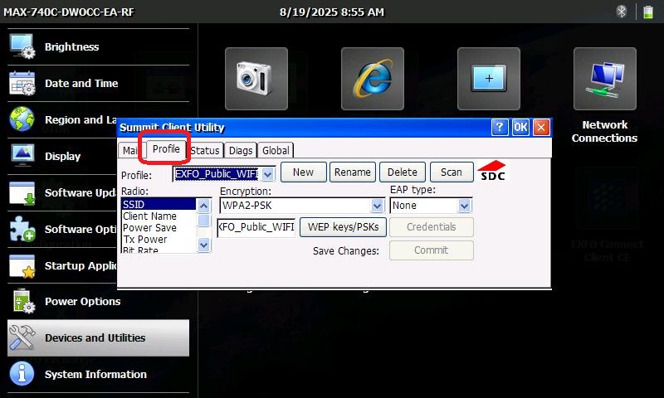Click the Rename profile button

352,172
